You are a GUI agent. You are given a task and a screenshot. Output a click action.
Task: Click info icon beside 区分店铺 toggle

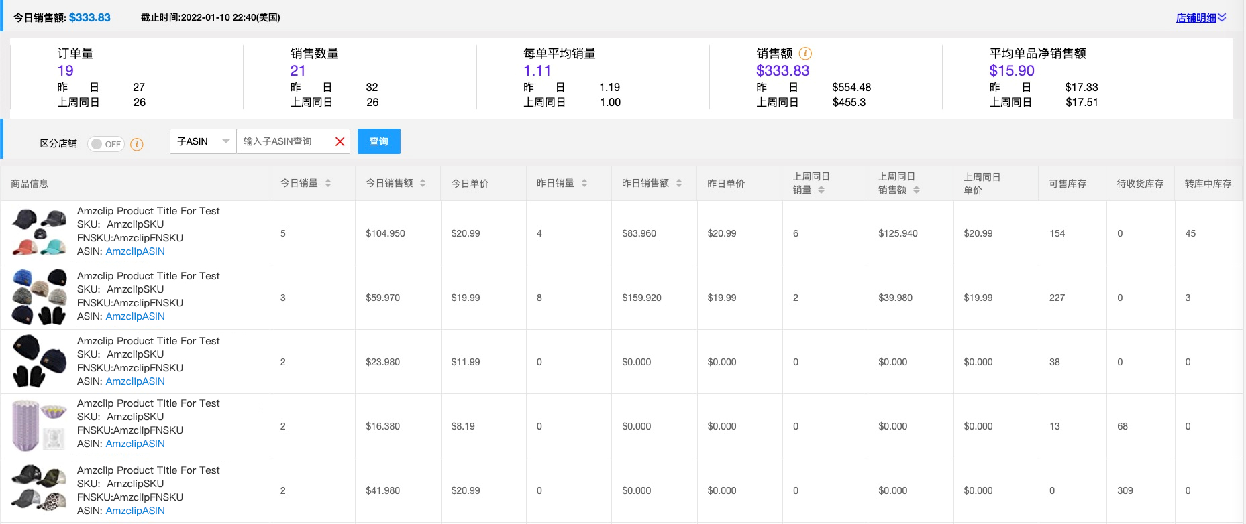click(x=137, y=144)
